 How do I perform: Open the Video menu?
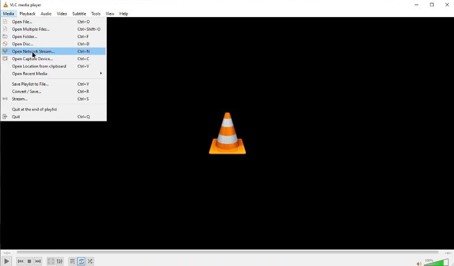point(62,14)
